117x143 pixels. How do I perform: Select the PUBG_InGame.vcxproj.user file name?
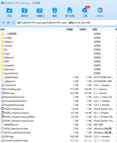19,121
